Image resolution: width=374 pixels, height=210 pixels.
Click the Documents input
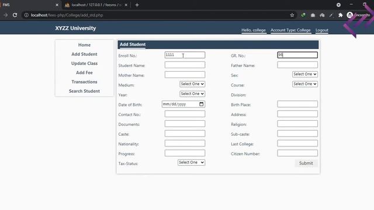point(185,124)
